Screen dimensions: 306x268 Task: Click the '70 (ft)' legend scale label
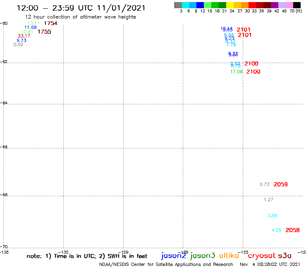pyautogui.click(x=296, y=11)
